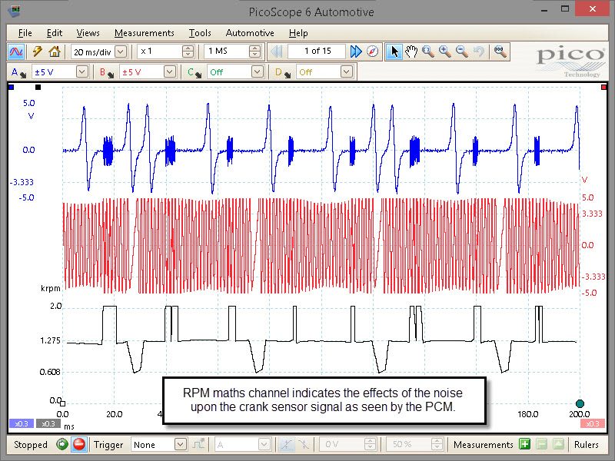Click the zoom out magnifier
615x461 pixels.
click(x=462, y=51)
